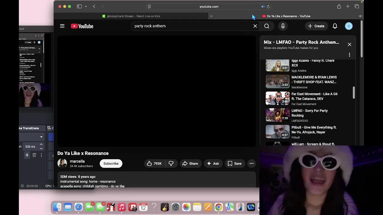Play Macklemore Thrift Shop from the mix
This screenshot has width=383, height=215.
[303, 82]
